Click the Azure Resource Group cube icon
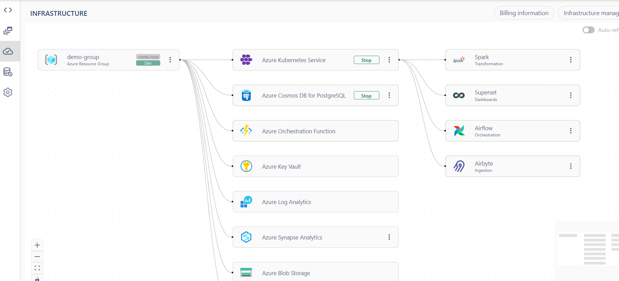This screenshot has height=281, width=619. [51, 60]
